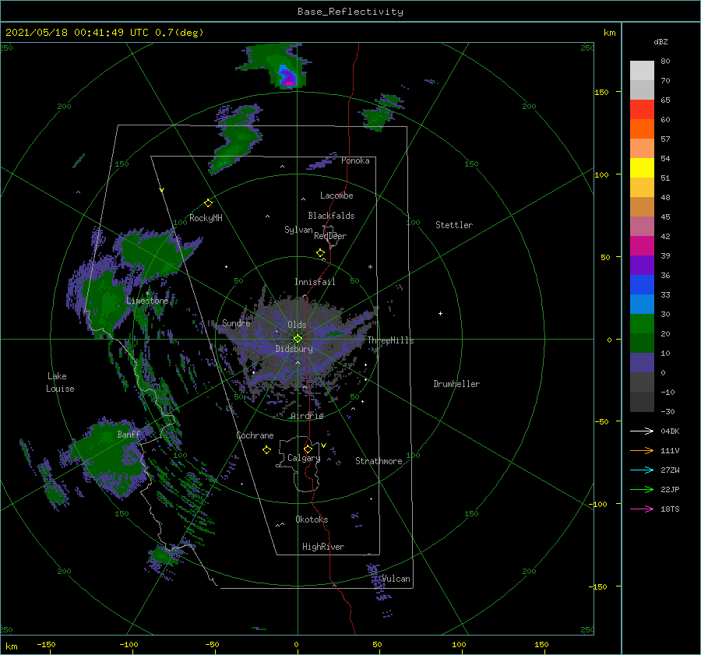Click the Base_Reflectivity title
The height and width of the screenshot is (655, 701).
click(x=350, y=12)
